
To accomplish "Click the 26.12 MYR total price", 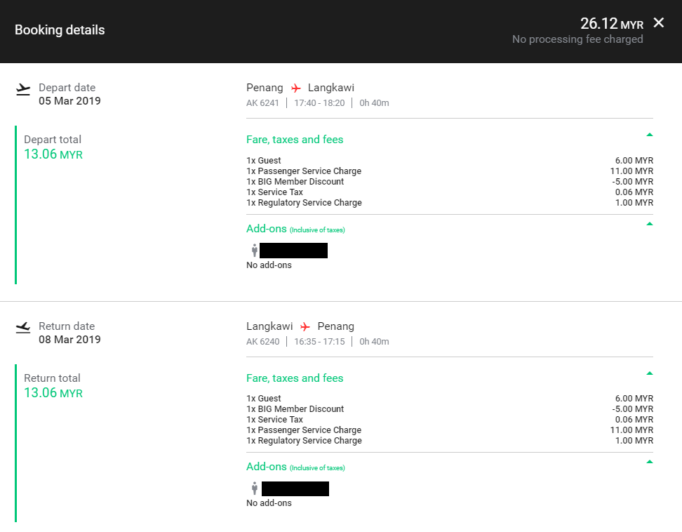I will (611, 24).
